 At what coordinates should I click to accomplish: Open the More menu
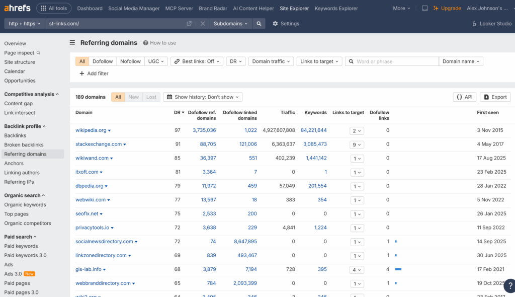(401, 8)
